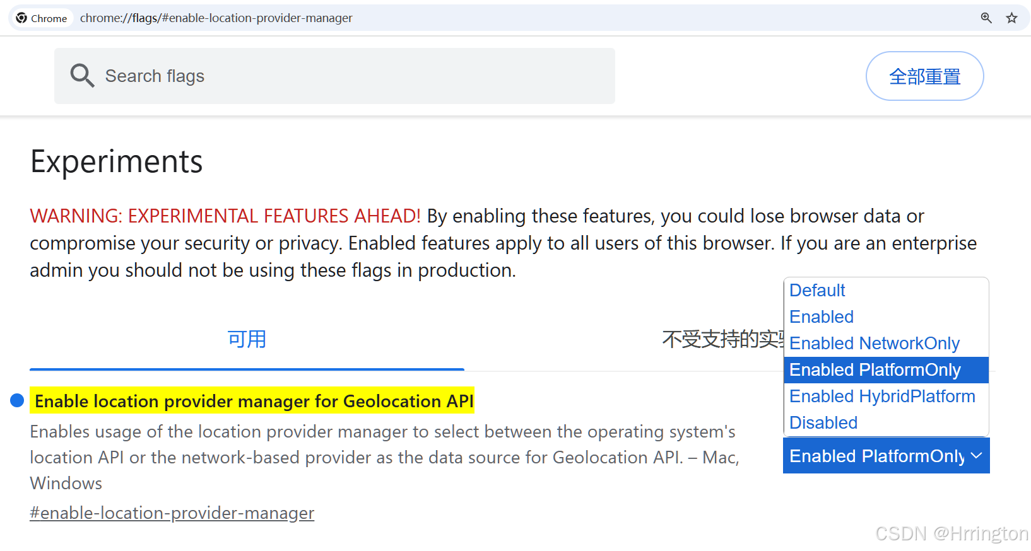Viewport: 1031px width, 551px height.
Task: Pick Enabled HybridPlatform option
Action: 886,397
